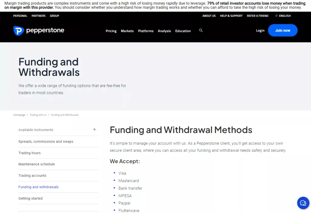311x213 pixels.
Task: Open the Pricing menu
Action: tap(111, 31)
